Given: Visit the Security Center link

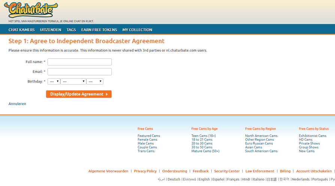Looking at the screenshot, I should [227, 171].
